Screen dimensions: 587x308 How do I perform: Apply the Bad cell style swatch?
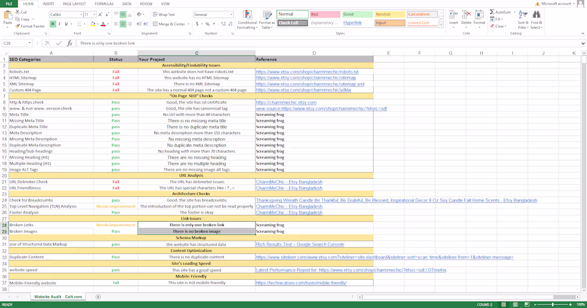coord(325,14)
